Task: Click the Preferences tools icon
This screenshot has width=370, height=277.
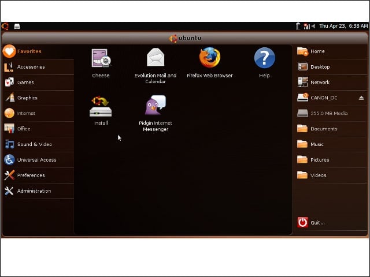Action: (9, 175)
